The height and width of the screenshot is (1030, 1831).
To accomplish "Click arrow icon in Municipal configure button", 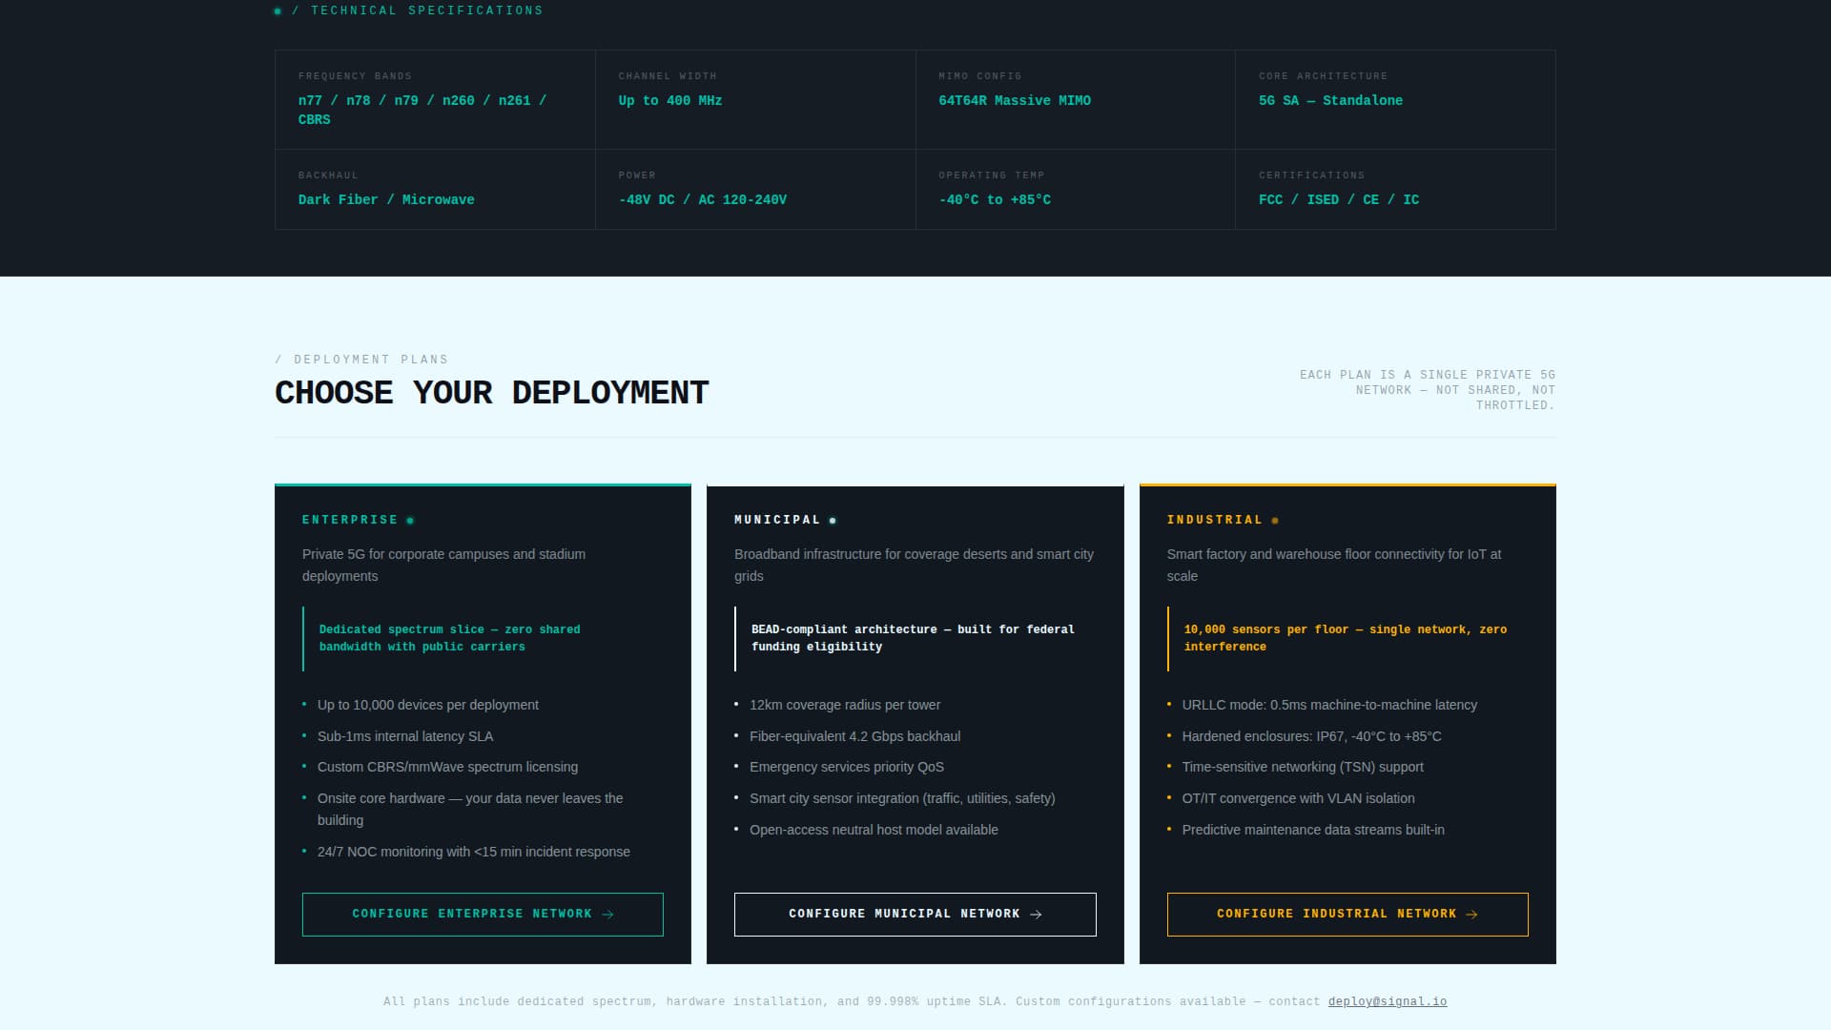I will tap(1037, 915).
